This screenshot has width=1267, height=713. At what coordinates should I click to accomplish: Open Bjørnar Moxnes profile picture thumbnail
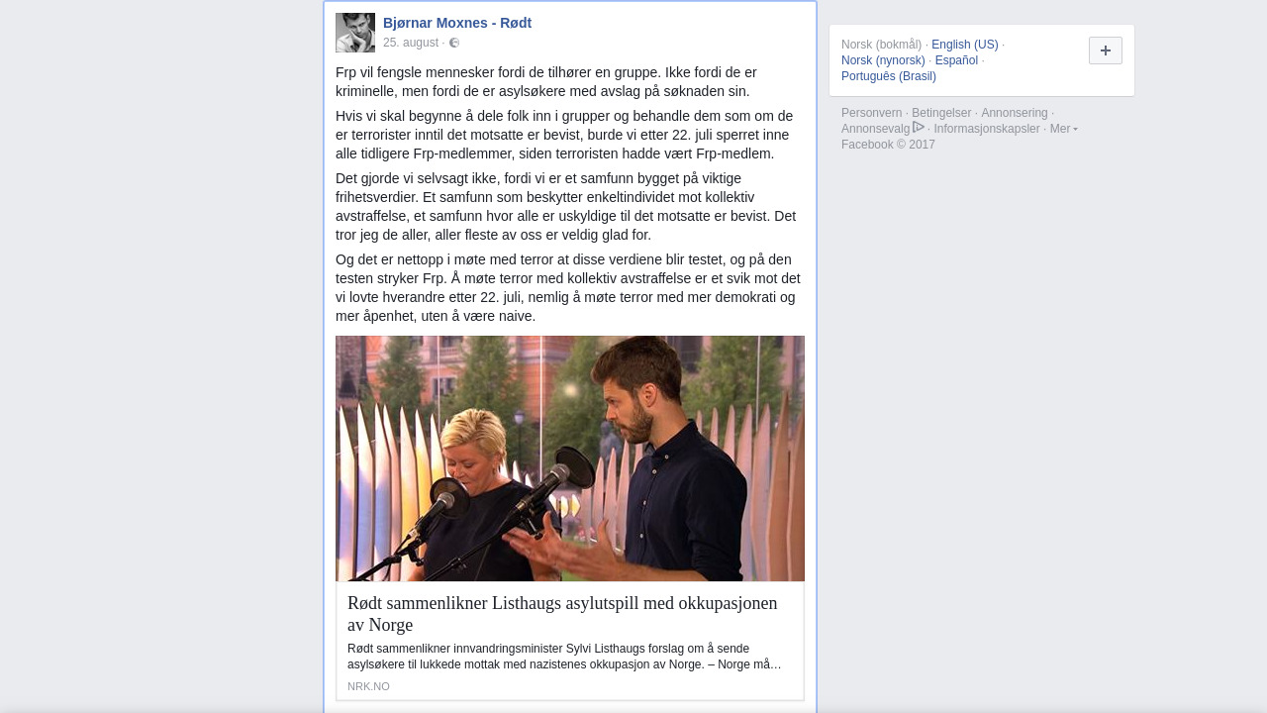point(355,33)
